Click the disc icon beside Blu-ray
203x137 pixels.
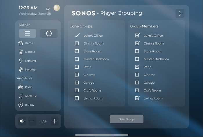(21, 105)
